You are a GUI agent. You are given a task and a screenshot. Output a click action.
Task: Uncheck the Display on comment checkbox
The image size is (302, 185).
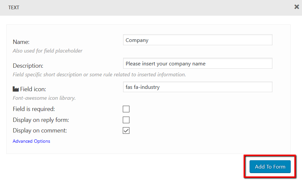pyautogui.click(x=126, y=130)
